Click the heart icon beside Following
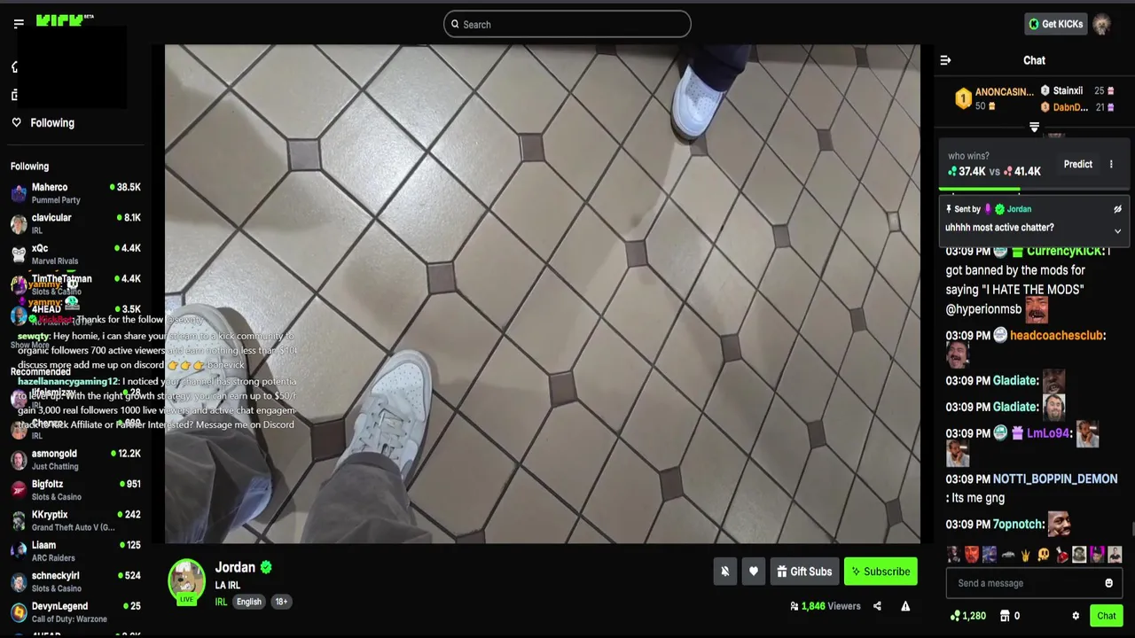 coord(16,123)
